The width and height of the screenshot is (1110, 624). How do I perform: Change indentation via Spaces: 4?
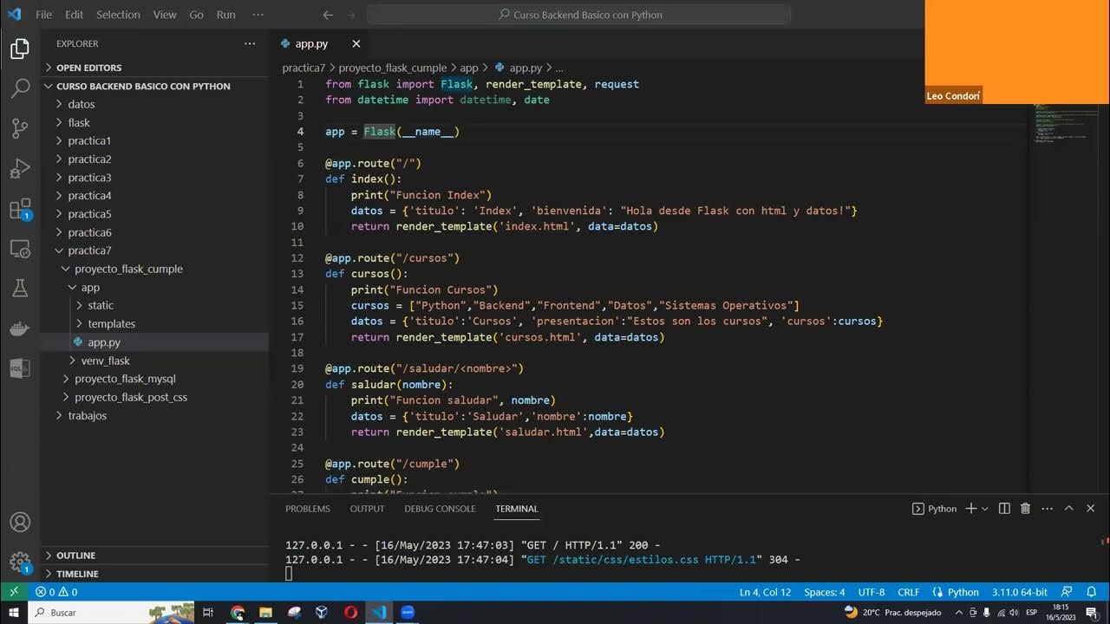[824, 592]
